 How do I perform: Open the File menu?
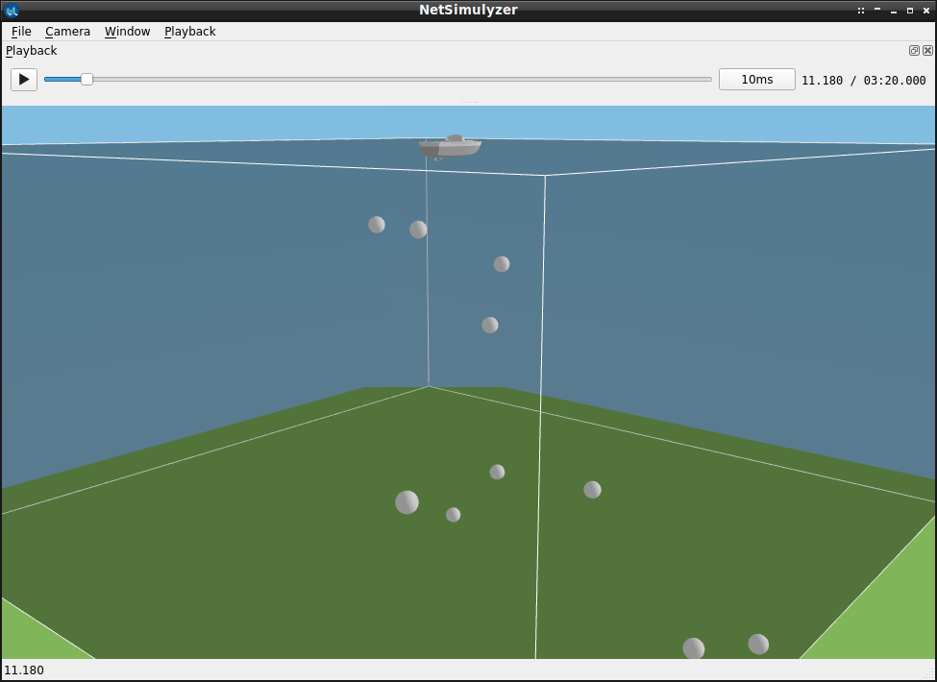(21, 31)
